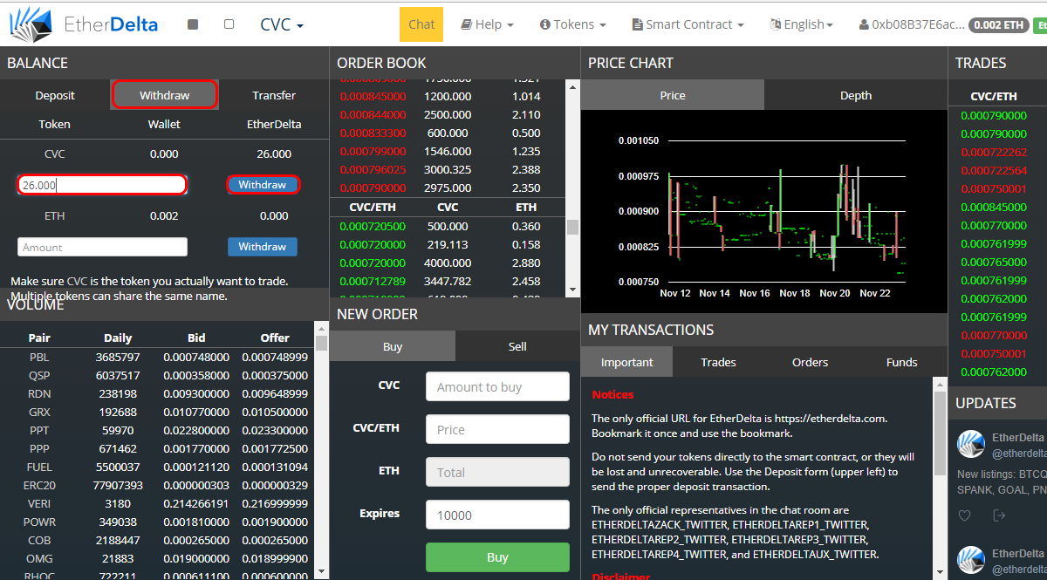Click the ETH Amount input field
Viewport: 1047px width, 580px height.
point(102,247)
